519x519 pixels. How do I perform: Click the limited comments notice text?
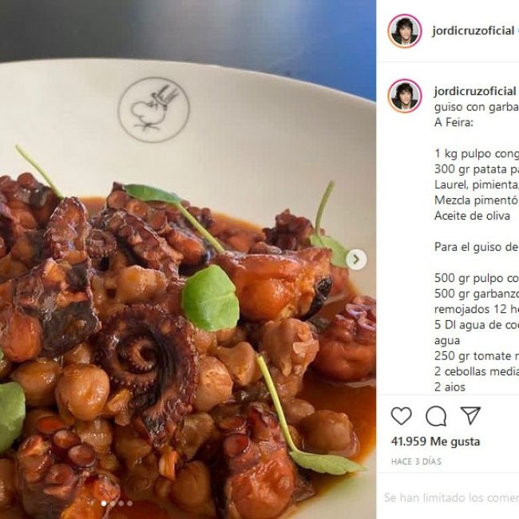(451, 497)
